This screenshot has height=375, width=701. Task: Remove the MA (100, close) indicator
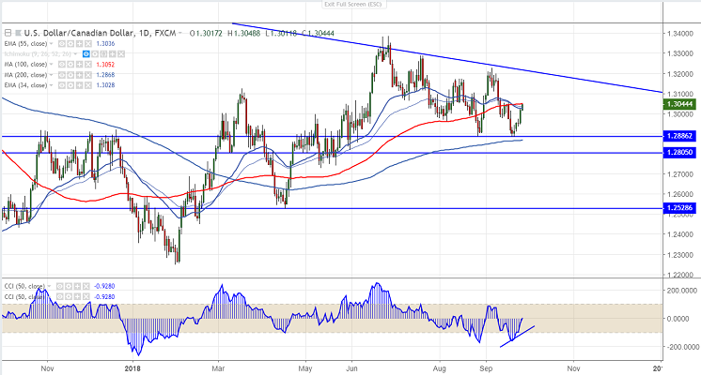(x=87, y=65)
